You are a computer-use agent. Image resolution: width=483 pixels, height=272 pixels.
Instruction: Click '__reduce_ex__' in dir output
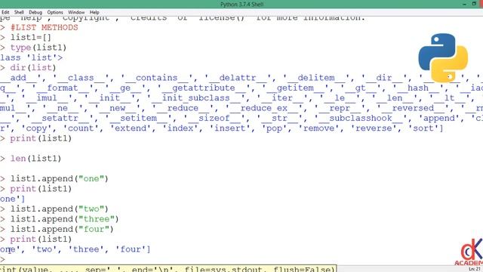(x=264, y=108)
